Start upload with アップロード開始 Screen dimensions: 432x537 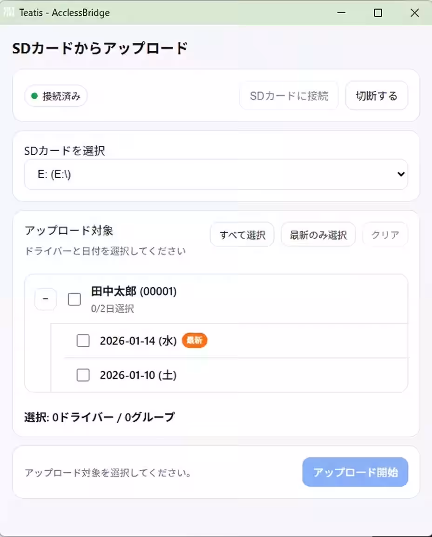[355, 472]
